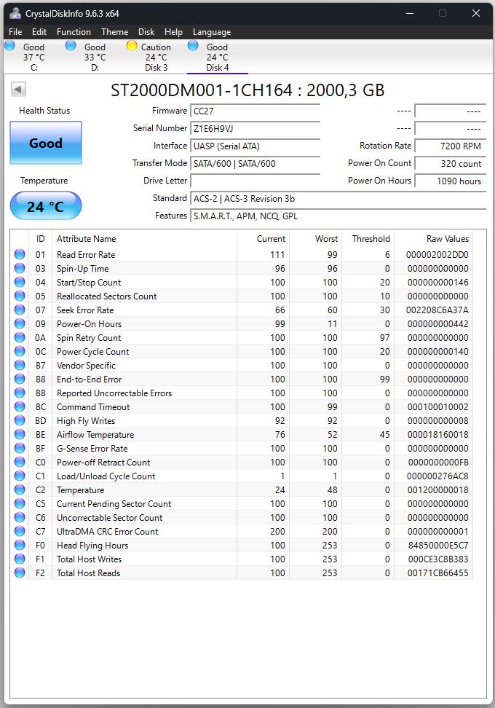The width and height of the screenshot is (495, 708).
Task: Click the Standard field ACS-2
Action: [x=338, y=199]
